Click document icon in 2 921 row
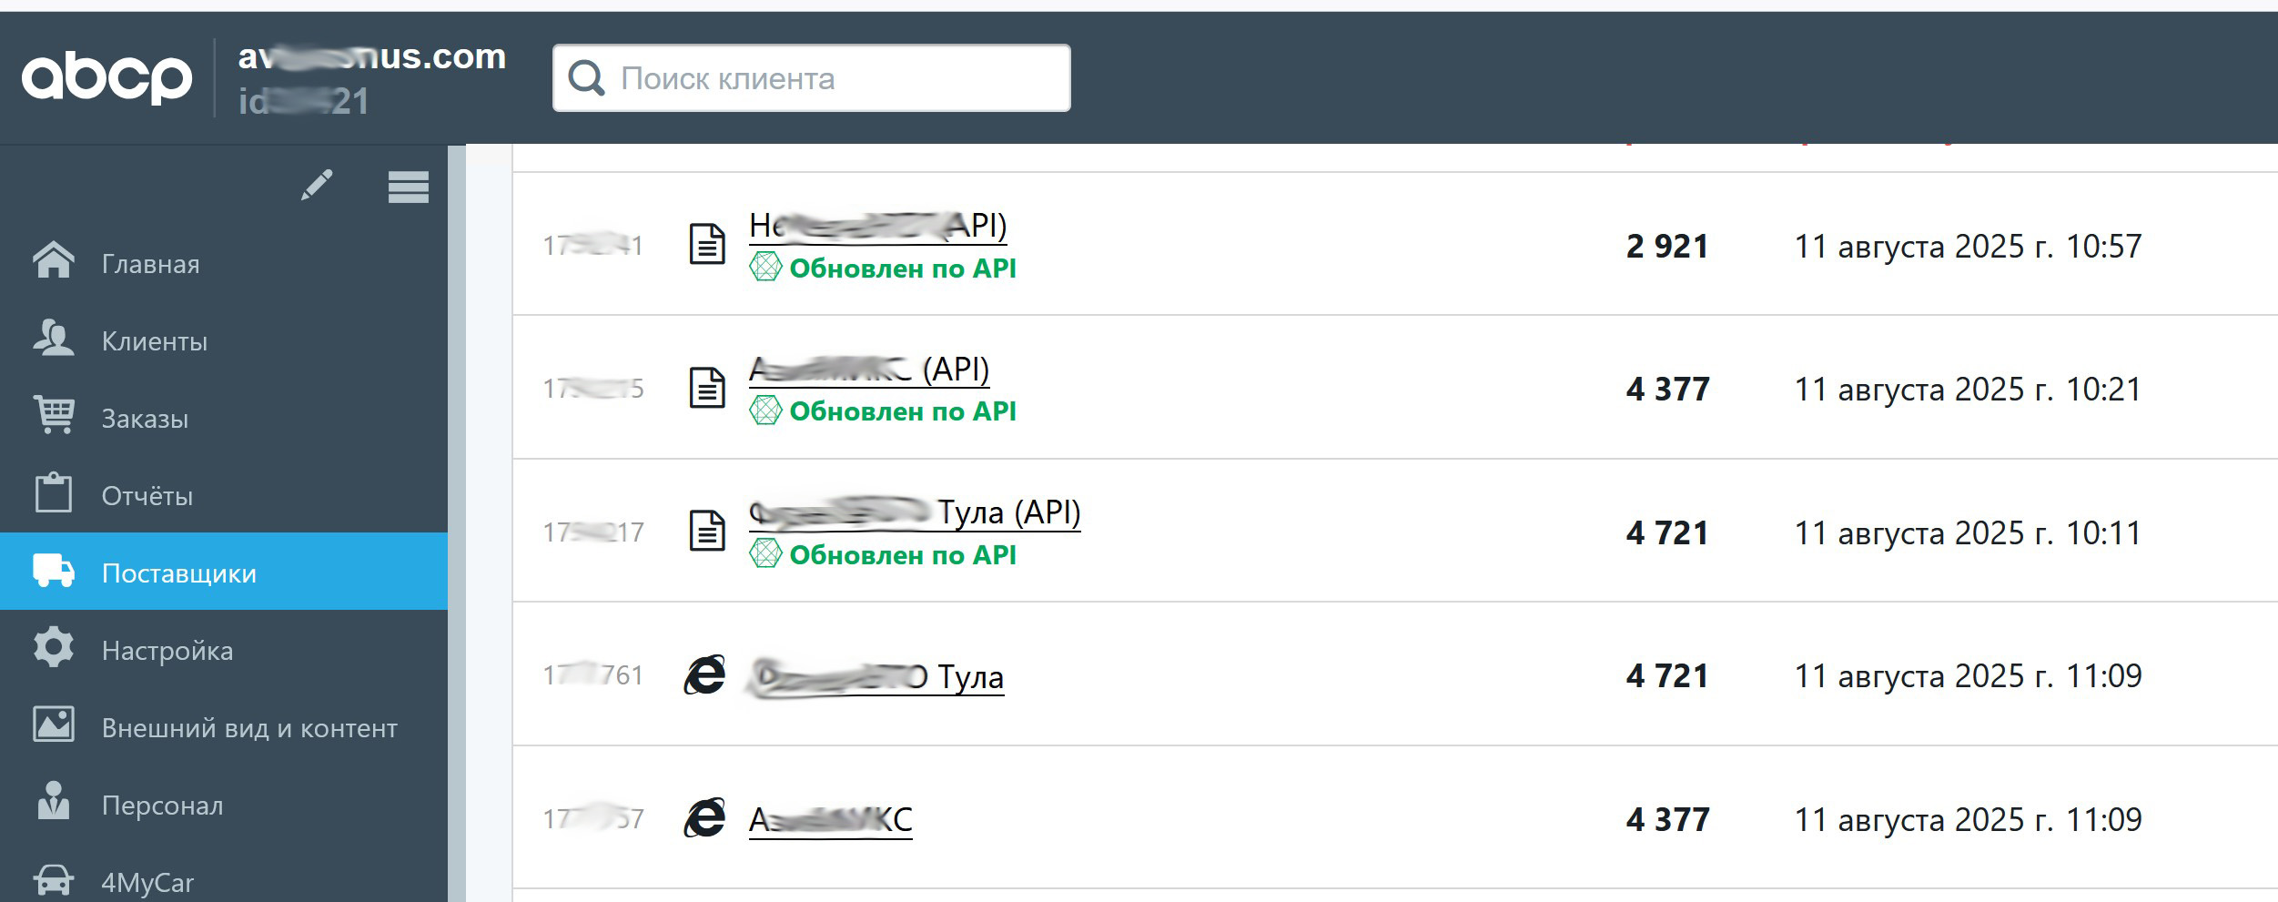Image resolution: width=2278 pixels, height=902 pixels. point(706,245)
